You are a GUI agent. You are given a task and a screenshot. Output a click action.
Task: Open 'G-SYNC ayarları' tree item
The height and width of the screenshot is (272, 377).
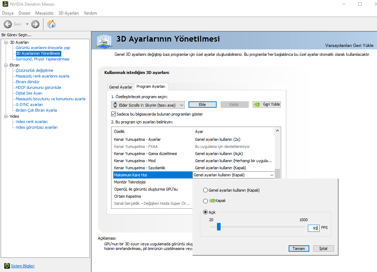pyautogui.click(x=29, y=105)
